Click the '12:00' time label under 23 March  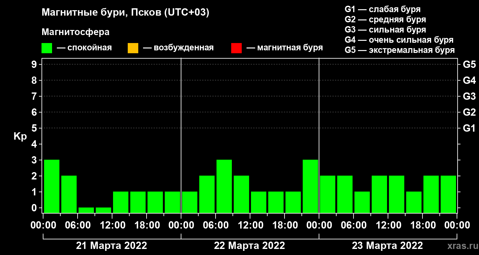click(388, 225)
